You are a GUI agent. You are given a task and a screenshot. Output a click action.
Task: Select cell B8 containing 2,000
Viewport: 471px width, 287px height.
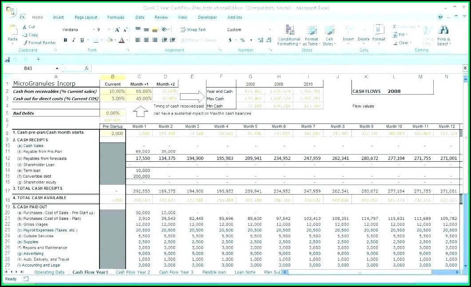pyautogui.click(x=112, y=133)
